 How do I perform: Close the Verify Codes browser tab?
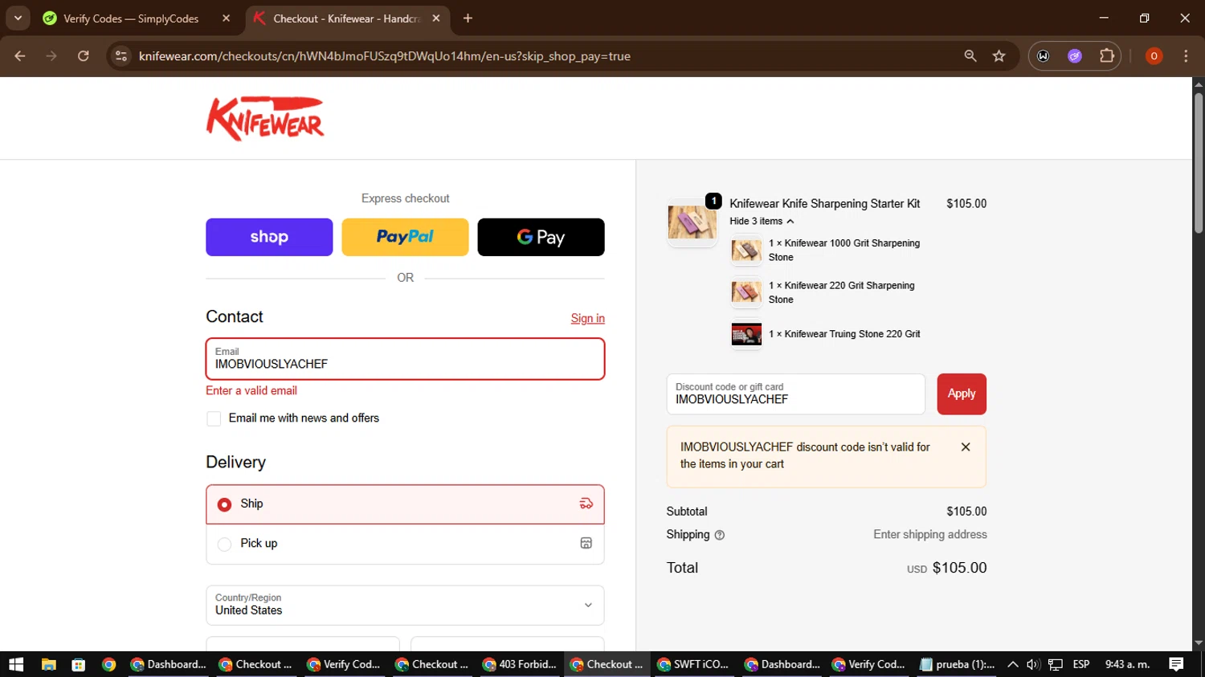coord(226,18)
